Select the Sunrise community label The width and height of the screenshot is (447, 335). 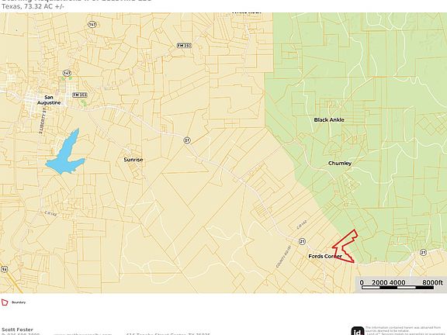pyautogui.click(x=133, y=160)
